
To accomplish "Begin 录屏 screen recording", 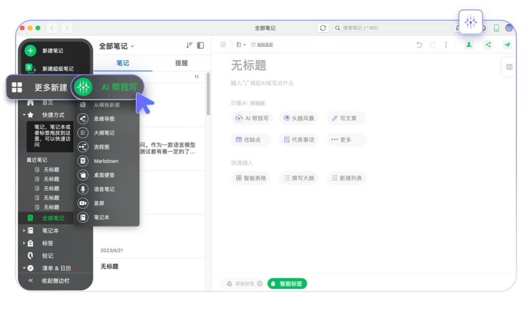I will tap(98, 203).
